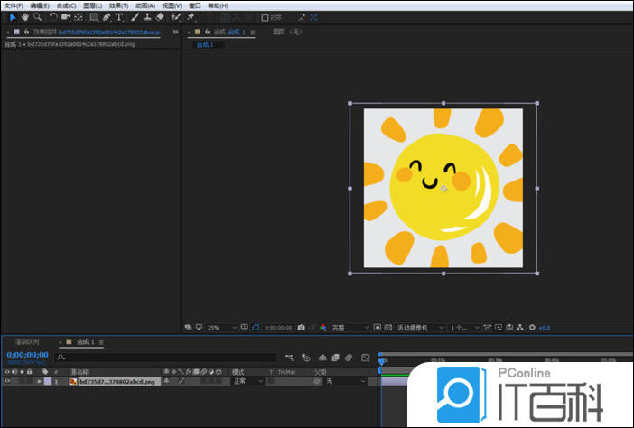Toggle the 对齐 snapping checkbox

point(266,17)
